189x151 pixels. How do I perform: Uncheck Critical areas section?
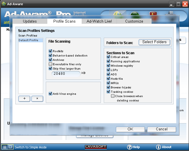click(108, 57)
